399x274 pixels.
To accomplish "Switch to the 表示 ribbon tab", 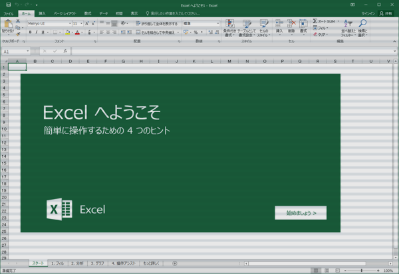I will coord(134,13).
